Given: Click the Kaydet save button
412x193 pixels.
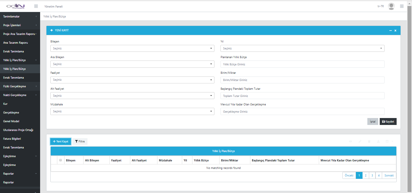Looking at the screenshot, I should pos(388,122).
